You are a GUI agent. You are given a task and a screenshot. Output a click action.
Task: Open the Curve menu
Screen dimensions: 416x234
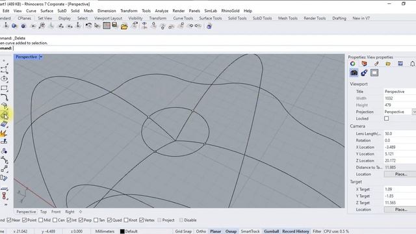pos(31,11)
